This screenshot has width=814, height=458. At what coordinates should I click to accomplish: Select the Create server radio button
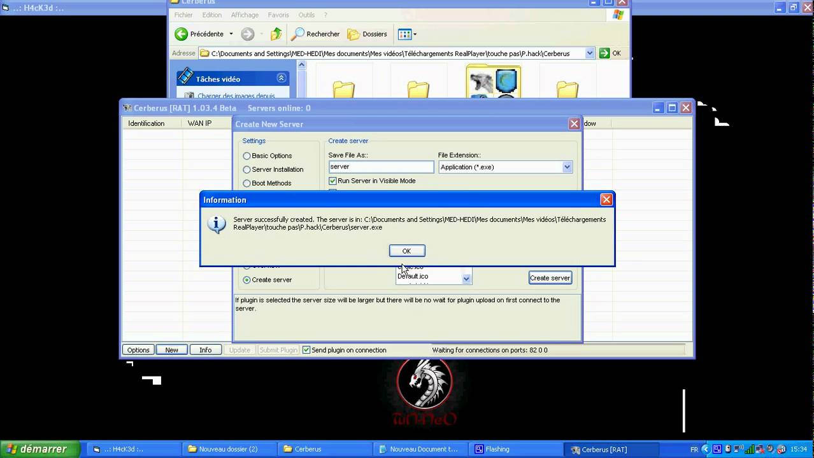246,280
